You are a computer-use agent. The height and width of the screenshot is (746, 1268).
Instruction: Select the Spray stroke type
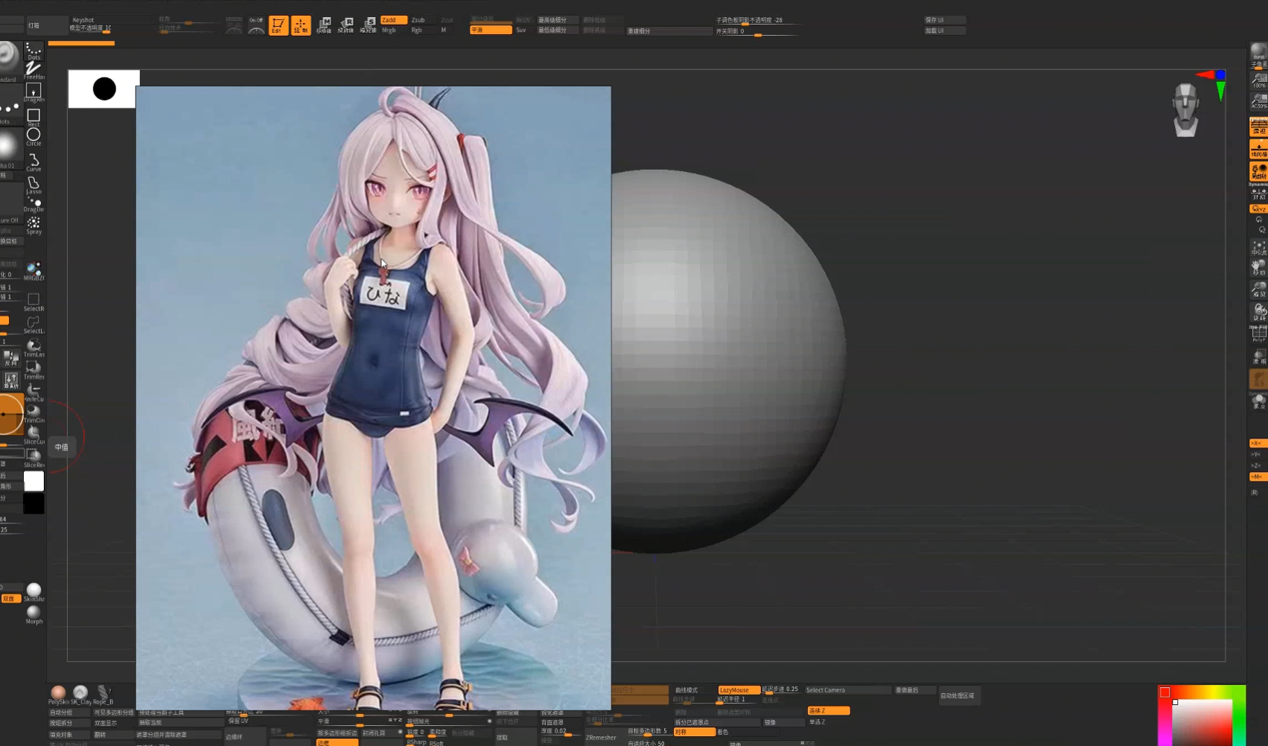[34, 225]
